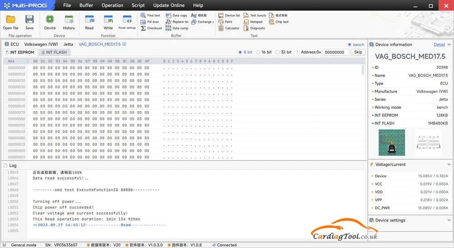This screenshot has height=248, width=454.
Task: Select the 16 bit display mode
Action: [258, 52]
